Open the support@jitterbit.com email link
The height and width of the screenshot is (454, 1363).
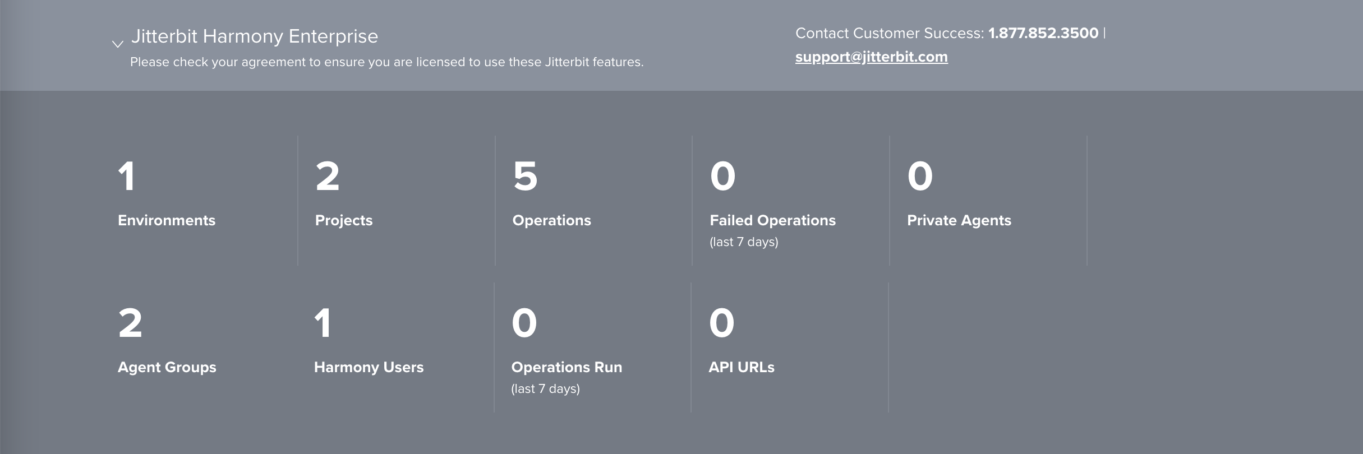(x=871, y=57)
